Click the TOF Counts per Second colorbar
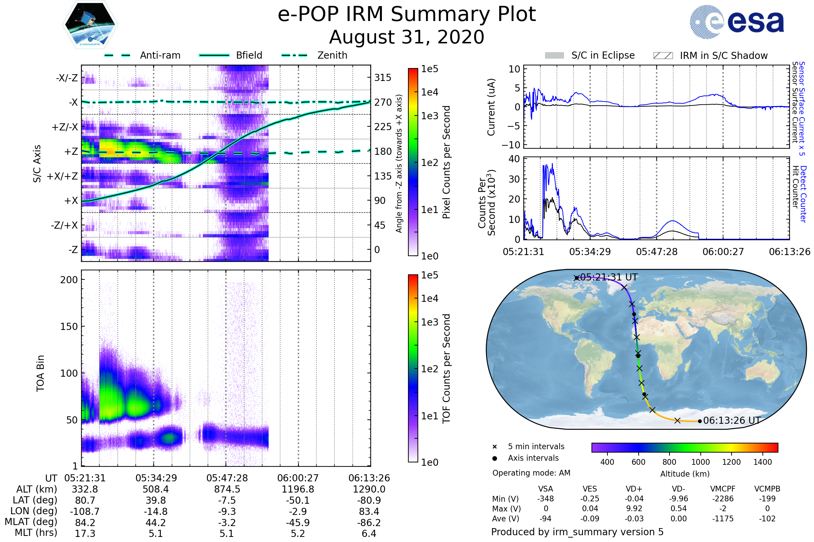 [413, 368]
